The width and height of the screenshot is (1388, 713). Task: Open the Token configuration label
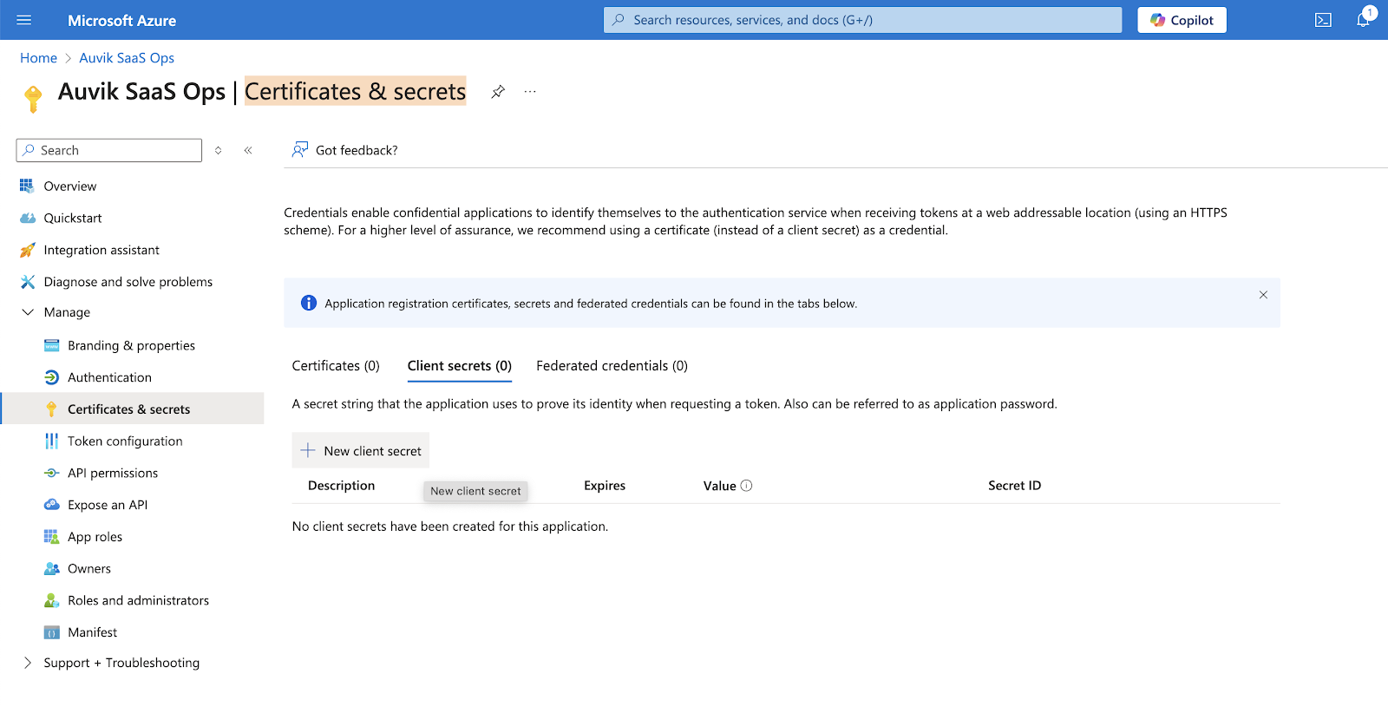(125, 442)
